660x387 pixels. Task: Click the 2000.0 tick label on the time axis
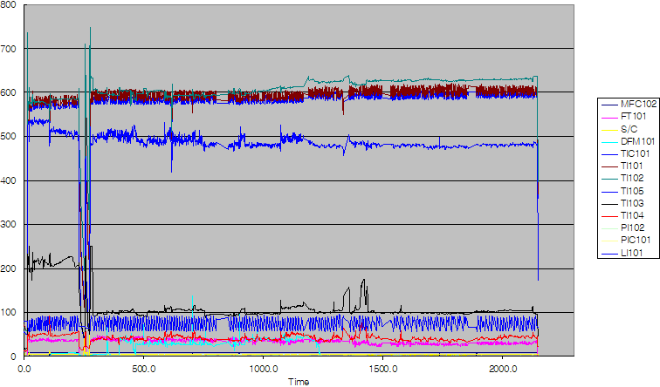[503, 369]
